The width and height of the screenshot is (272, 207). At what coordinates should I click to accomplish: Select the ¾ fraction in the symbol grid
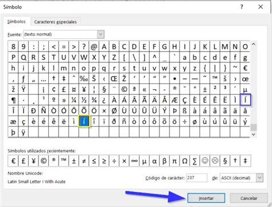tap(94, 100)
